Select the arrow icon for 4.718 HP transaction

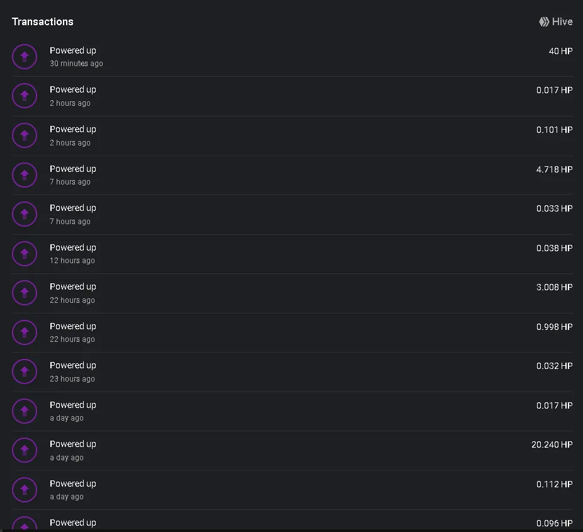(x=25, y=175)
